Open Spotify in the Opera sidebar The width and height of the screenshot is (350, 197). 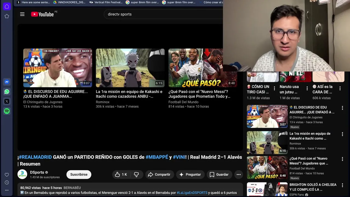tap(7, 111)
